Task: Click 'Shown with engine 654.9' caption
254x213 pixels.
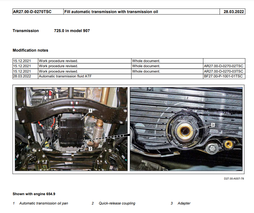Action: pos(34,194)
